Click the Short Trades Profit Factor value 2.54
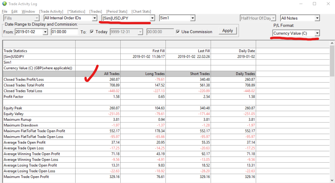This screenshot has height=183, width=335. (x=206, y=97)
